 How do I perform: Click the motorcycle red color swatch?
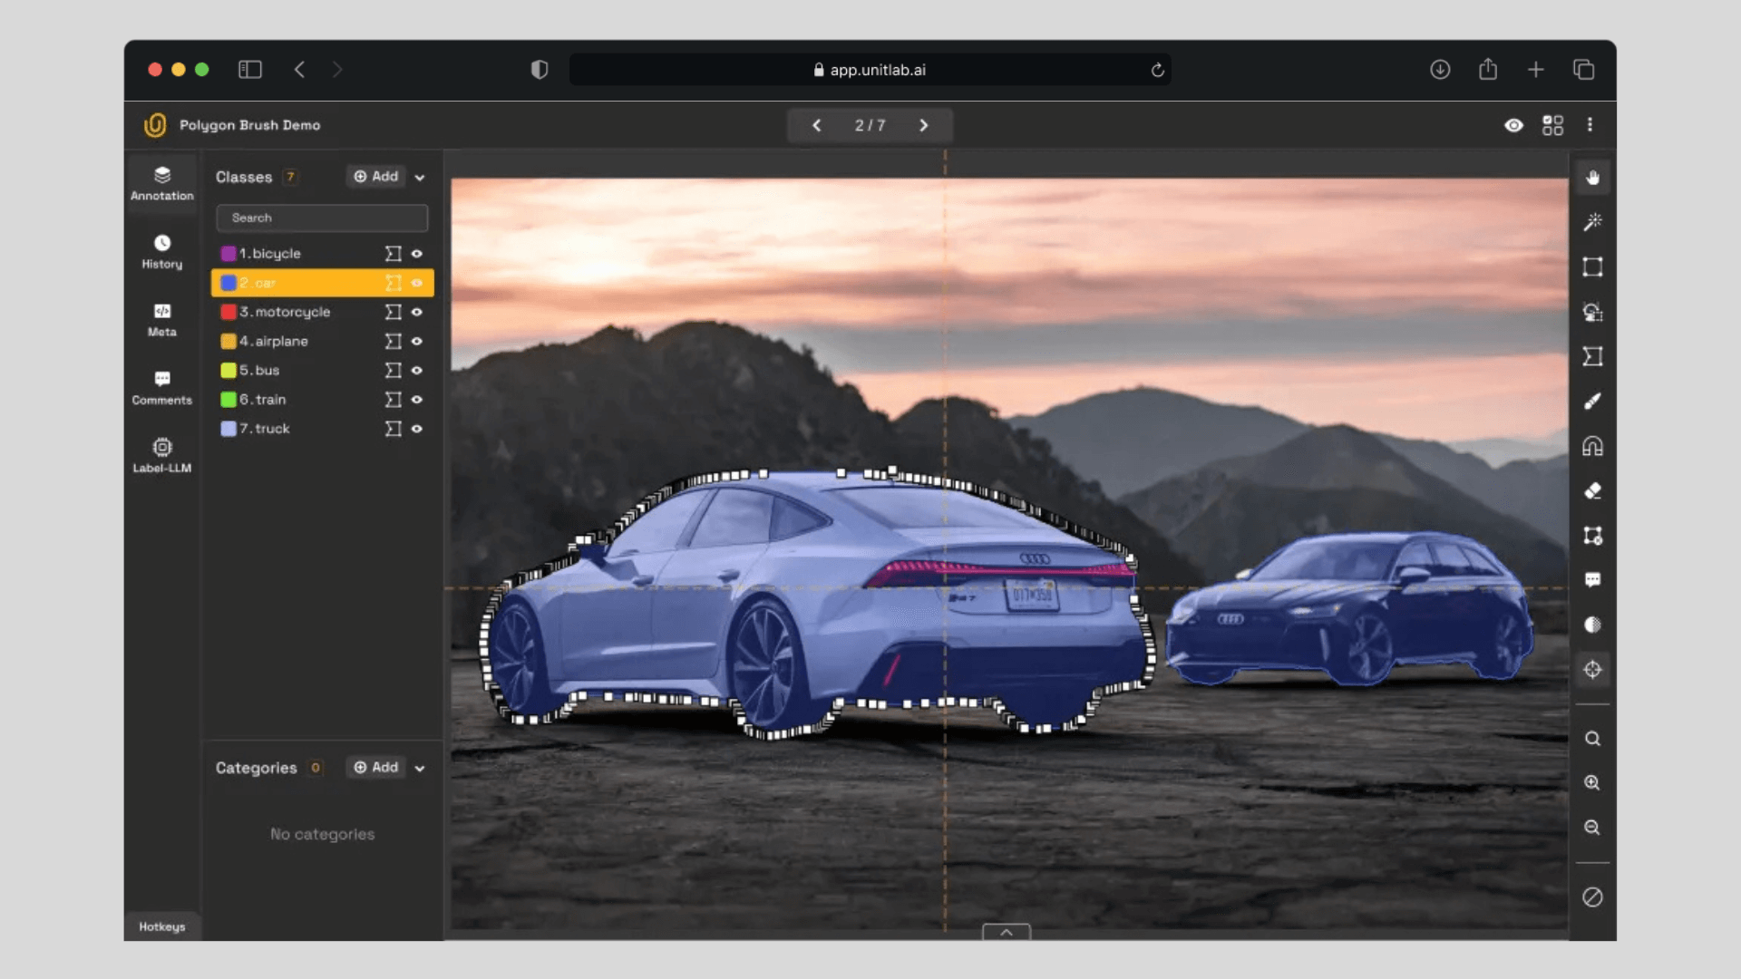coord(229,312)
